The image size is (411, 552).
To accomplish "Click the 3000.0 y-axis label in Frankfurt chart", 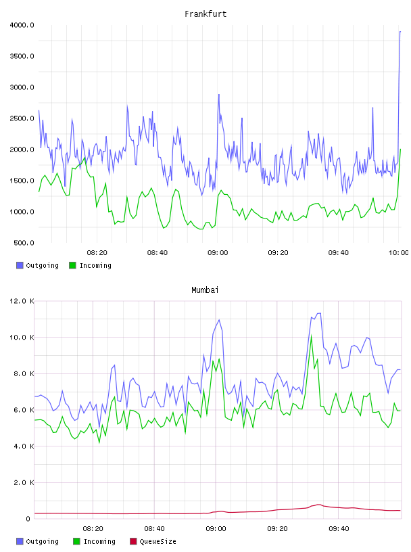I will point(22,87).
